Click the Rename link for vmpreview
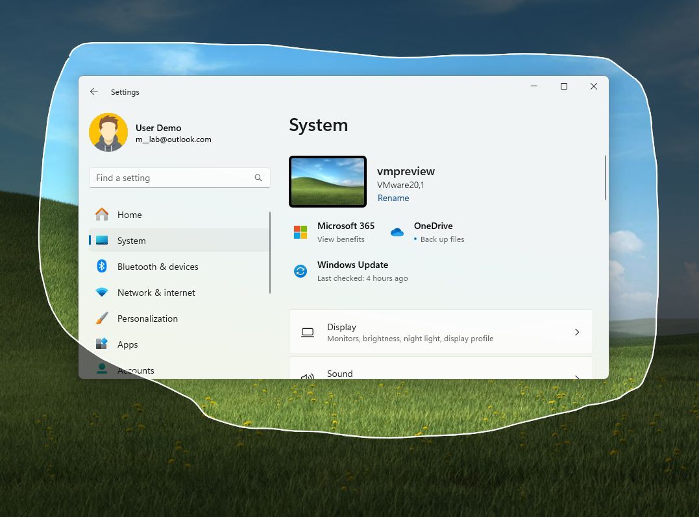699x517 pixels. pyautogui.click(x=393, y=198)
